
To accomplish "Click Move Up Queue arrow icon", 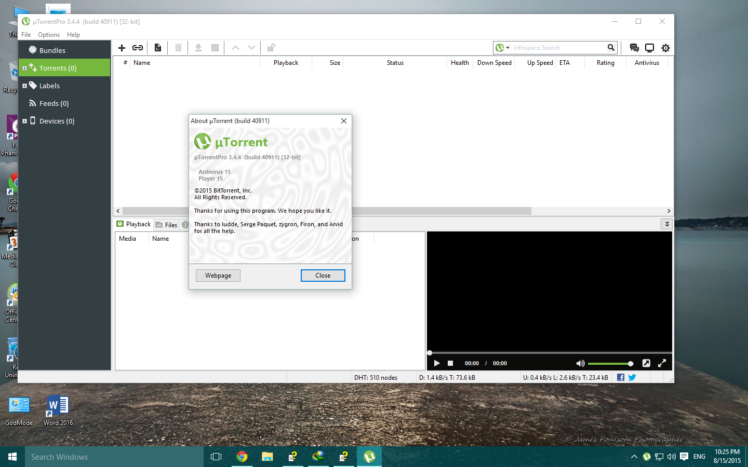I will [x=235, y=48].
